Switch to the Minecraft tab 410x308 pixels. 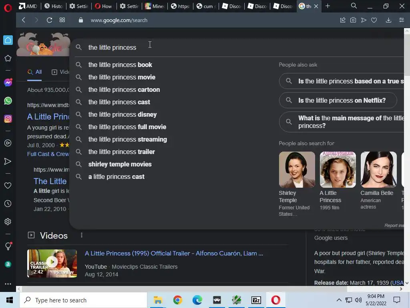[155, 6]
